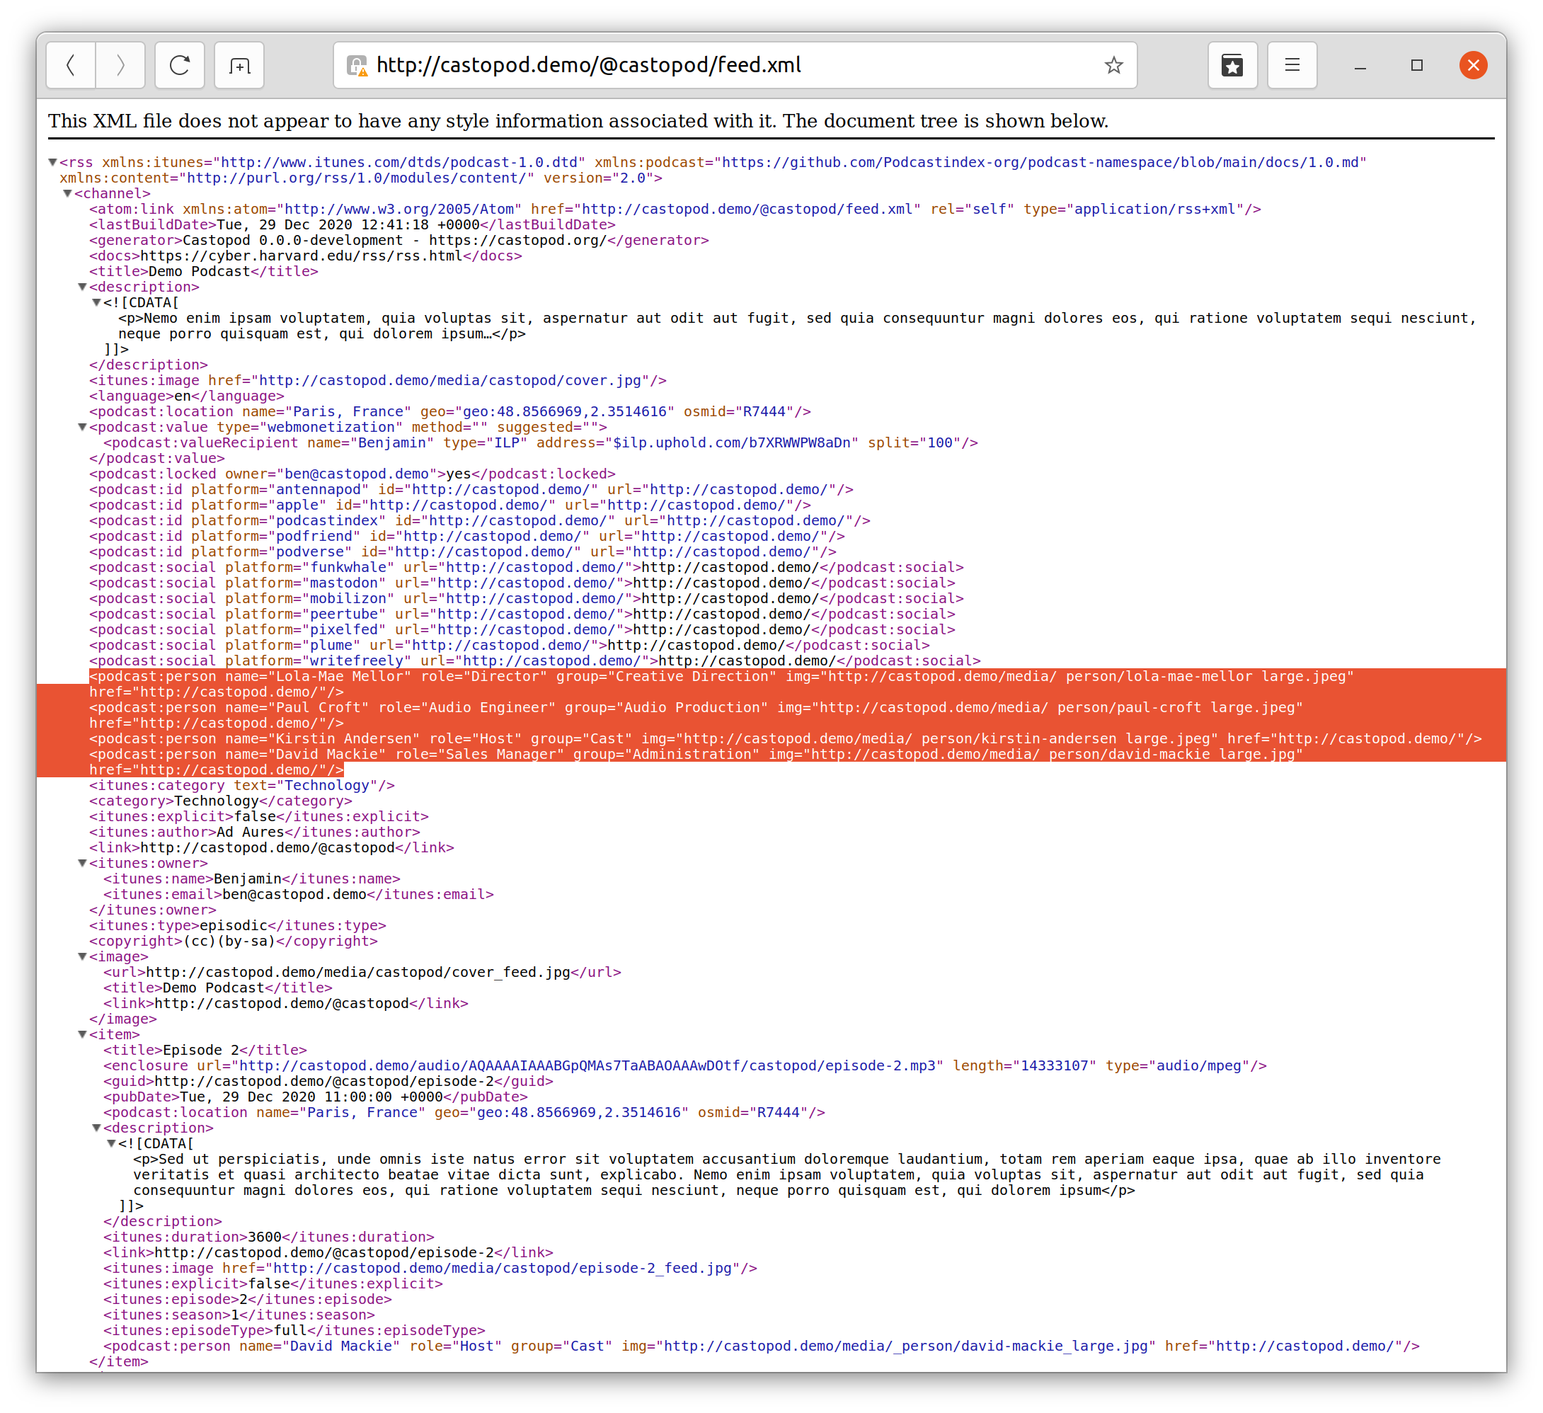Click the itunes:category Technology line
1543x1413 pixels.
(x=242, y=785)
